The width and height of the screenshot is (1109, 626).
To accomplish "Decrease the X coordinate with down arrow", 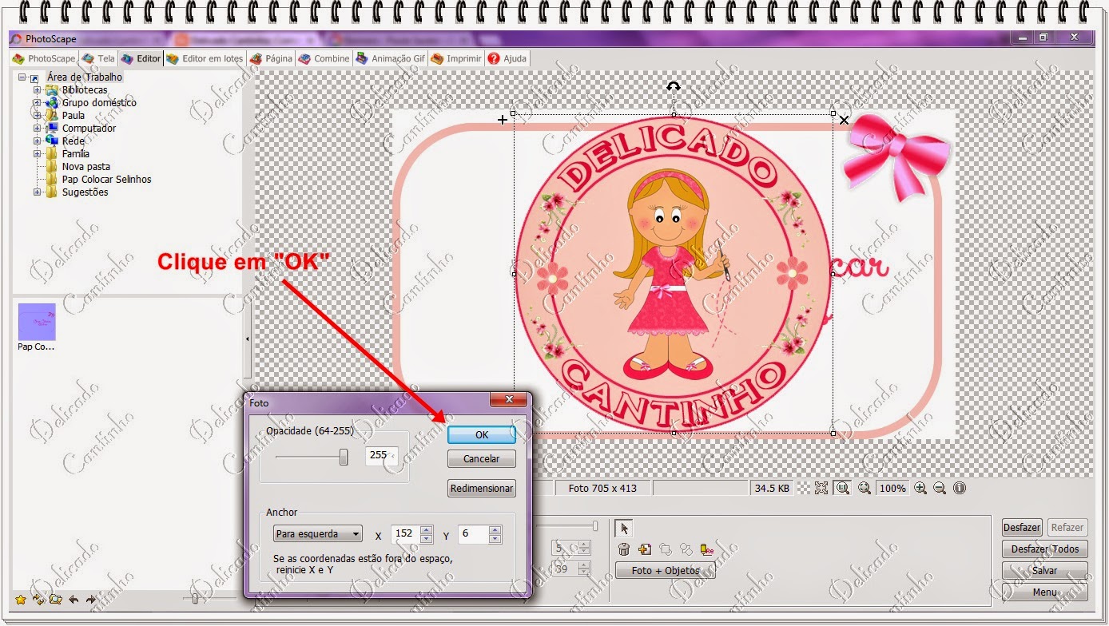I will [x=427, y=538].
